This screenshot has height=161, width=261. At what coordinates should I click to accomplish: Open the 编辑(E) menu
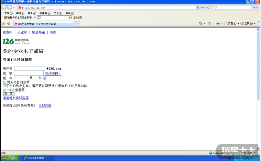coord(20,13)
